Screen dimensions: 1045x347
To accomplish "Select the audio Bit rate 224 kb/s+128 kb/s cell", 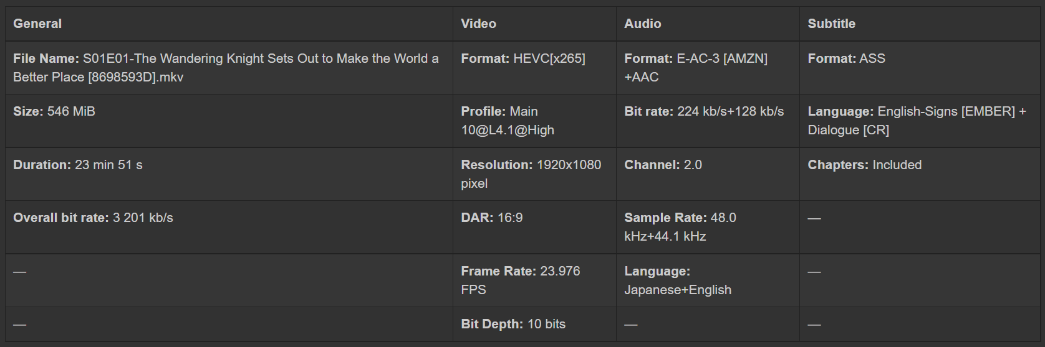I will click(x=703, y=111).
